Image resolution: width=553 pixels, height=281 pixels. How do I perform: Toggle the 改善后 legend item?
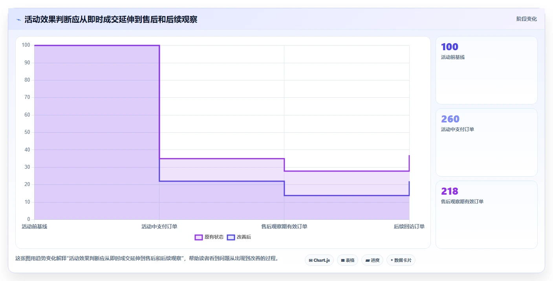pyautogui.click(x=239, y=237)
